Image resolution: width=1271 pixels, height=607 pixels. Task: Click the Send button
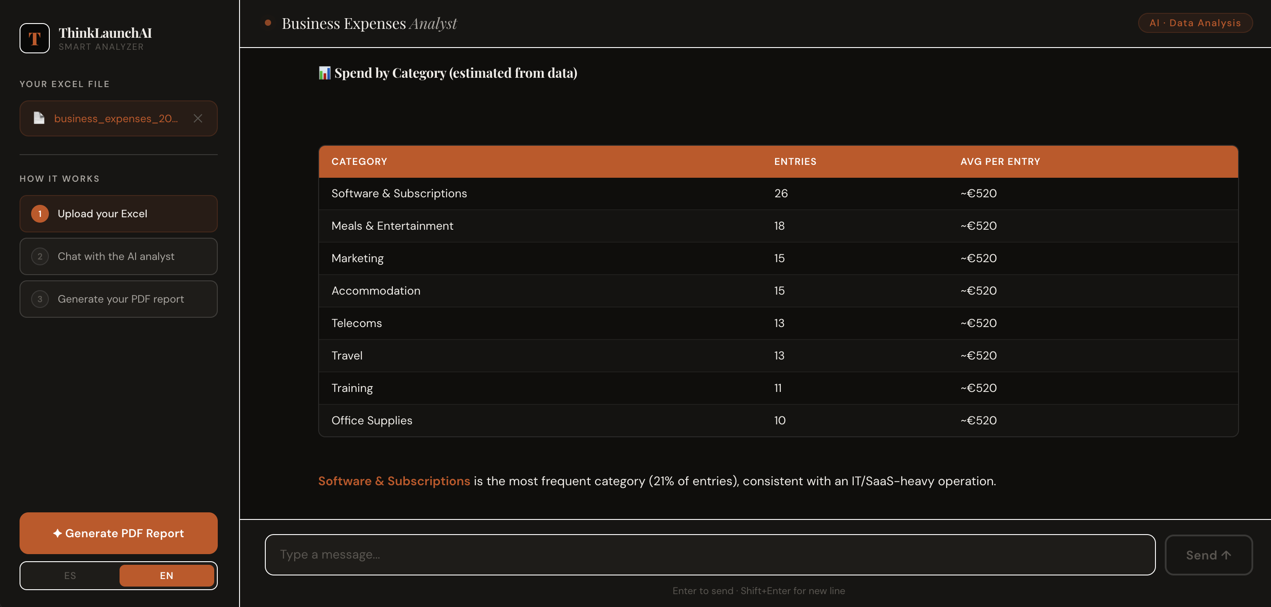coord(1208,555)
